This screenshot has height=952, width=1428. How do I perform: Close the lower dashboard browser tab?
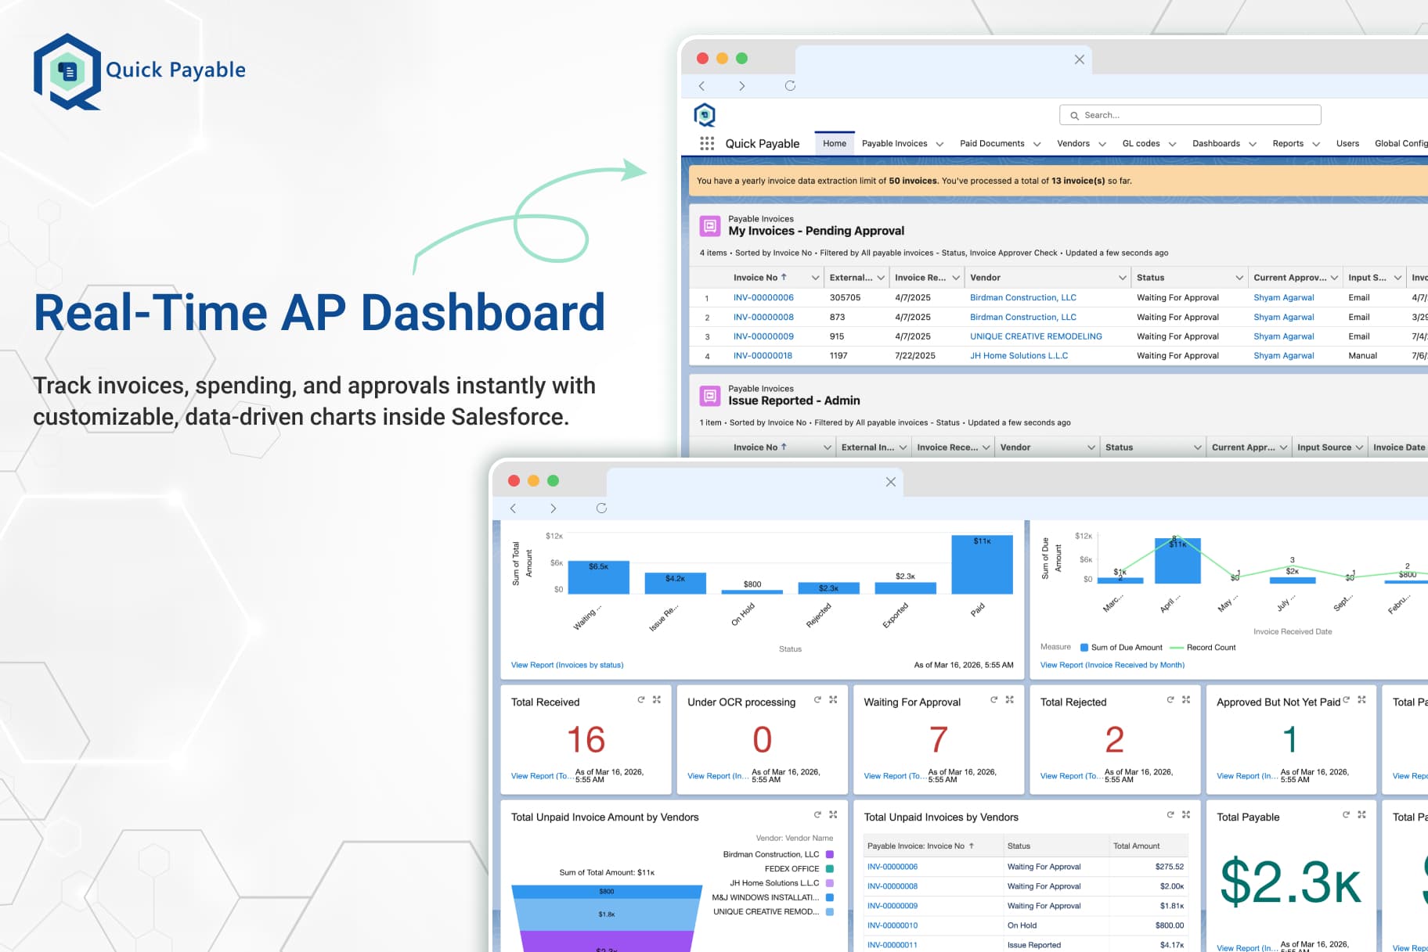[x=890, y=482]
